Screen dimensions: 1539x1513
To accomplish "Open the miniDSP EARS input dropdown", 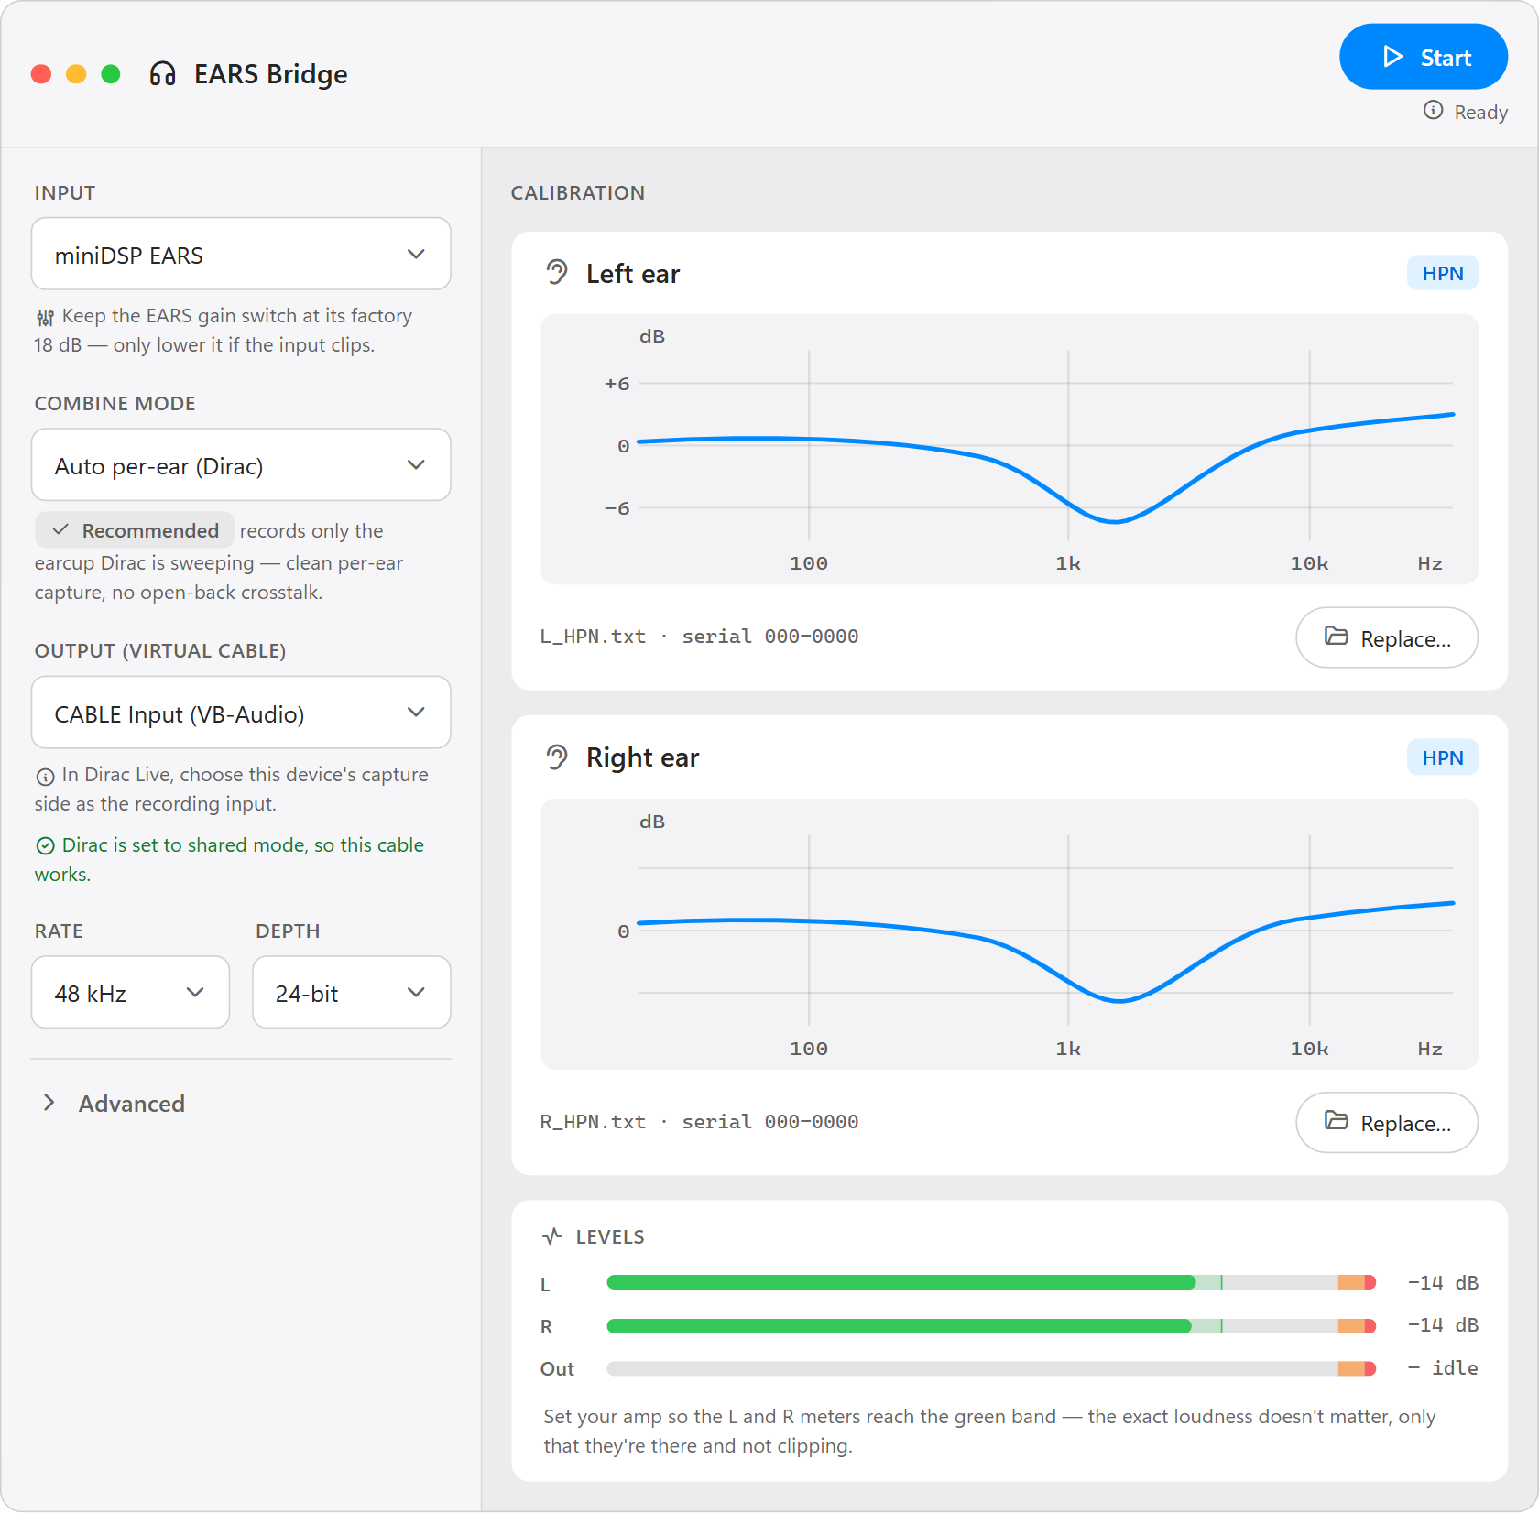I will pos(241,254).
